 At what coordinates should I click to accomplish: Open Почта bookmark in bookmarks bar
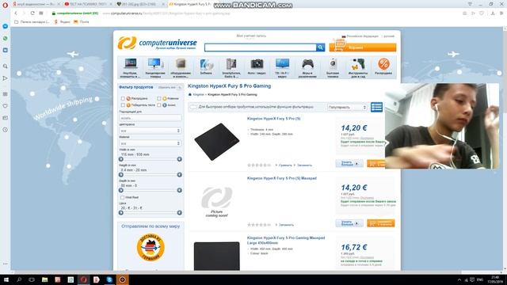(81, 22)
